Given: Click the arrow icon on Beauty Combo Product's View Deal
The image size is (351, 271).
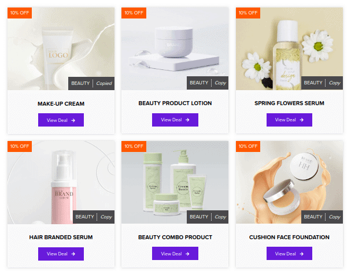Looking at the screenshot, I should (x=187, y=254).
